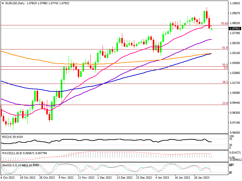This screenshot has width=242, height=181.
Task: Select the 38.2 Fibonacci level label
Action: 225,82
